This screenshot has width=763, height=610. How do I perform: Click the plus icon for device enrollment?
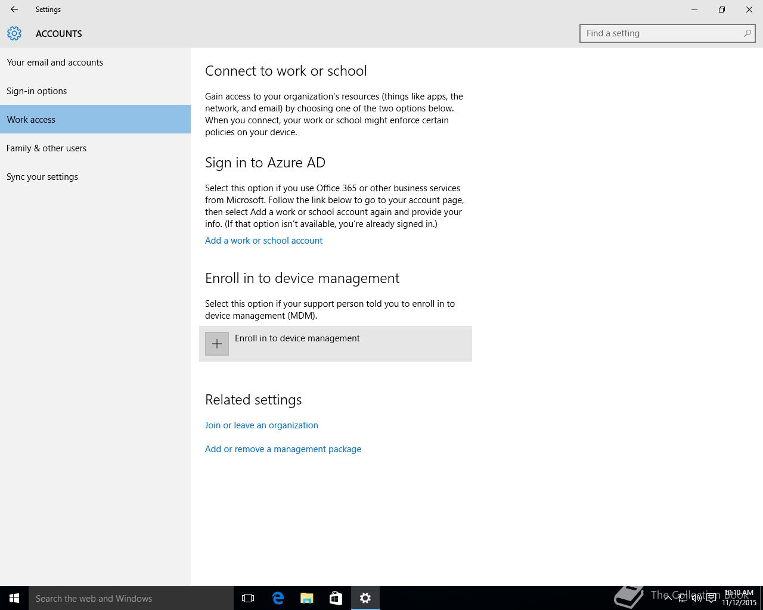coord(217,344)
